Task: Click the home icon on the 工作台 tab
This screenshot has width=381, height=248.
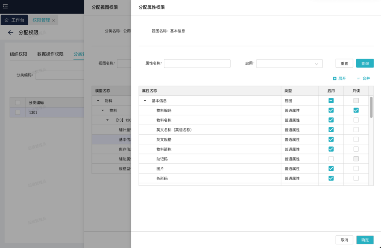Action: [6, 20]
